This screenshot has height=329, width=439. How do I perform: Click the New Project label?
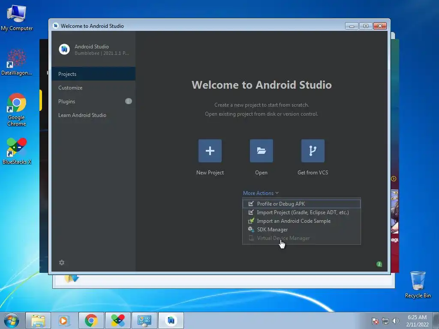click(x=210, y=173)
